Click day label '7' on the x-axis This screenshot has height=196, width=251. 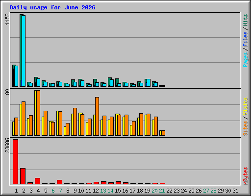(x=60, y=191)
